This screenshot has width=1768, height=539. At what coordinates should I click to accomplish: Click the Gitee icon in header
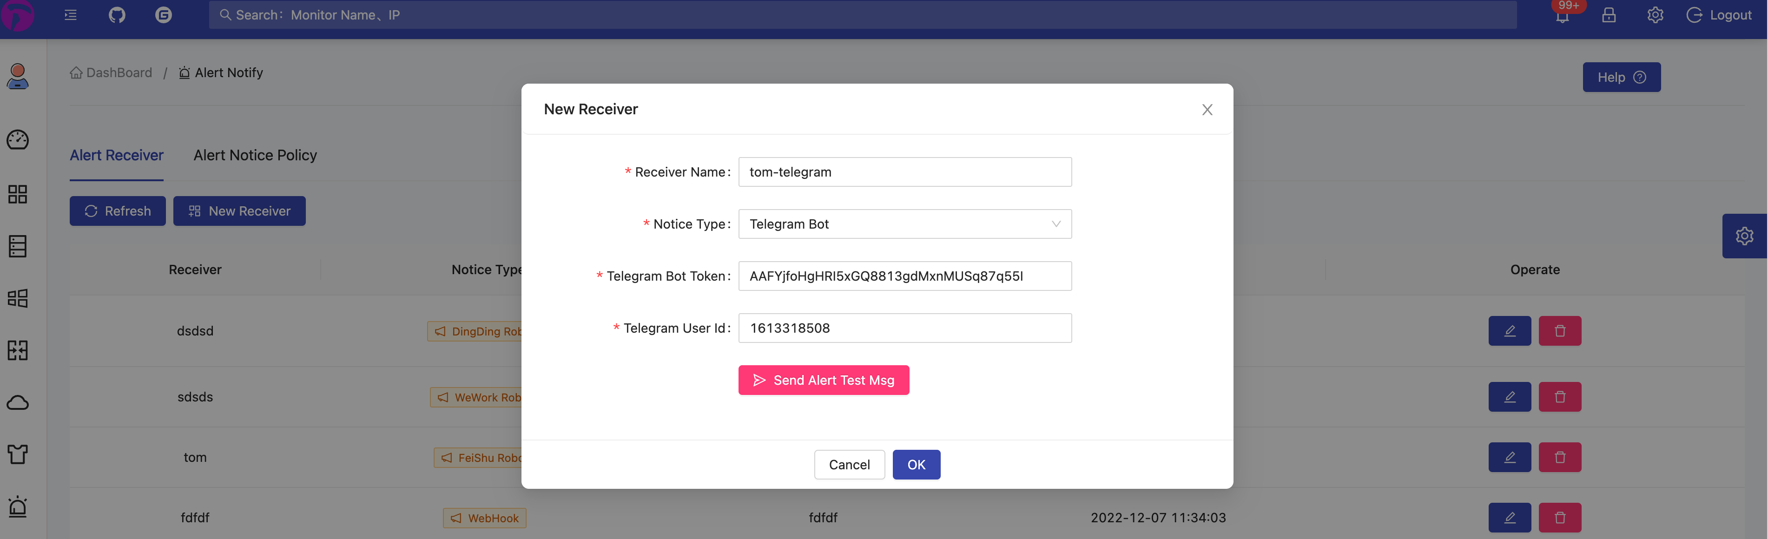point(163,15)
